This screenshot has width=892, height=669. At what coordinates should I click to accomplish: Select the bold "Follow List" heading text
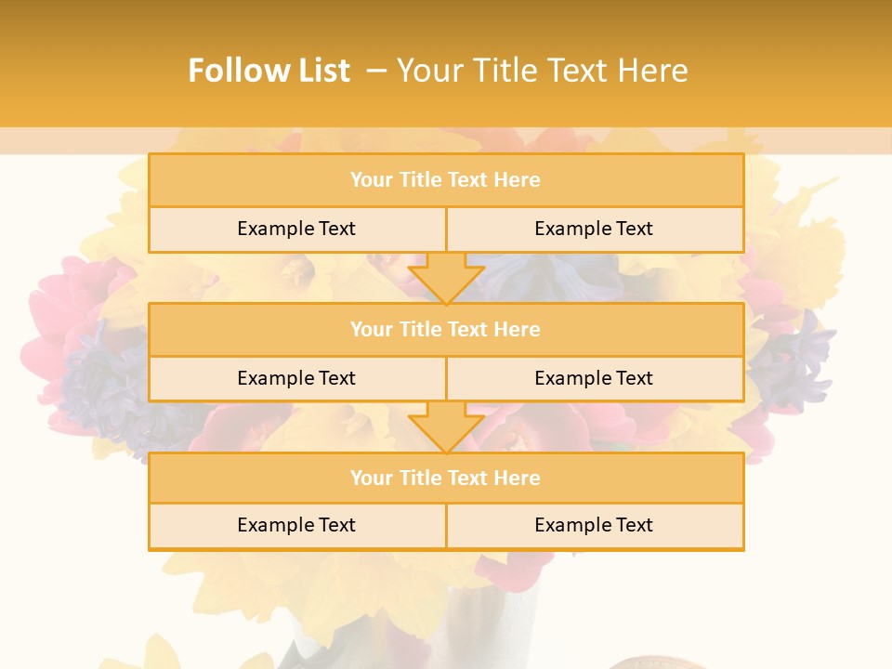[x=269, y=71]
